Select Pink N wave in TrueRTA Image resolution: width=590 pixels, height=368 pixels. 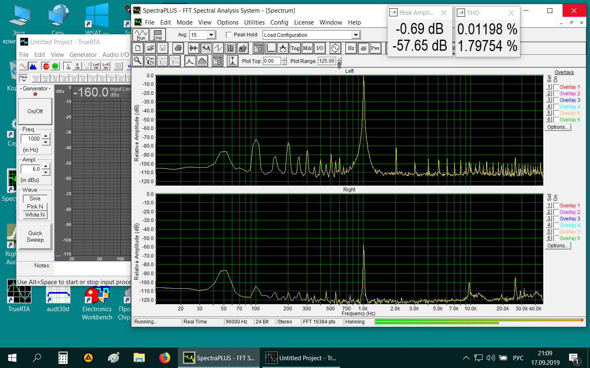(35, 206)
